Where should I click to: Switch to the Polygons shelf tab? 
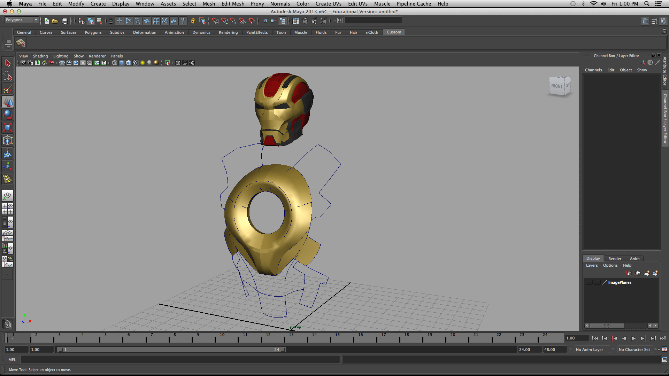pos(93,32)
